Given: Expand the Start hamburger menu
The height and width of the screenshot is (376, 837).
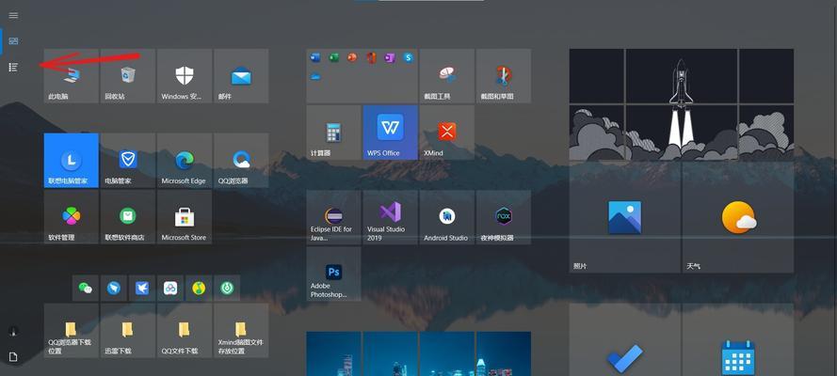Looking at the screenshot, I should pos(13,15).
